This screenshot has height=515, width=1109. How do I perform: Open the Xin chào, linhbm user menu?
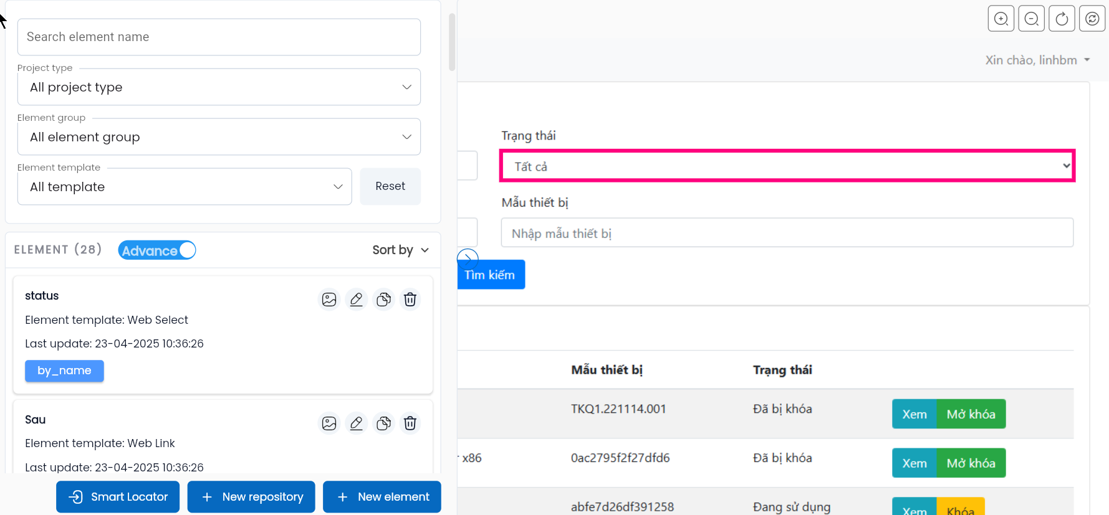pyautogui.click(x=1037, y=60)
